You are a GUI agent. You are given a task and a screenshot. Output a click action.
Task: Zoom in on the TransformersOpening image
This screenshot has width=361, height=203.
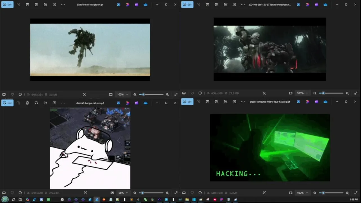347,93
